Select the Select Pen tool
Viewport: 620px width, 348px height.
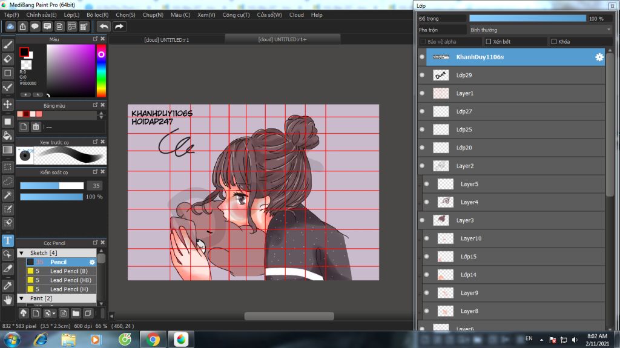(x=7, y=209)
